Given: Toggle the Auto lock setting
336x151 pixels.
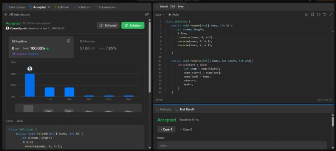Looking at the screenshot, I should pos(173,14).
